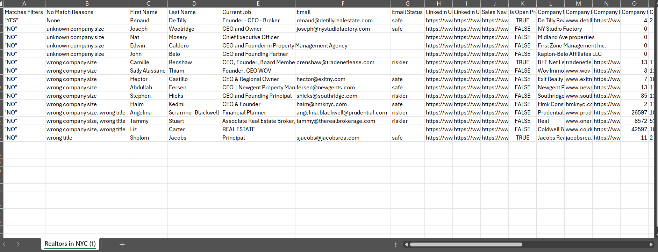Click the Matches Filters header cell
This screenshot has width=658, height=252.
click(x=24, y=12)
